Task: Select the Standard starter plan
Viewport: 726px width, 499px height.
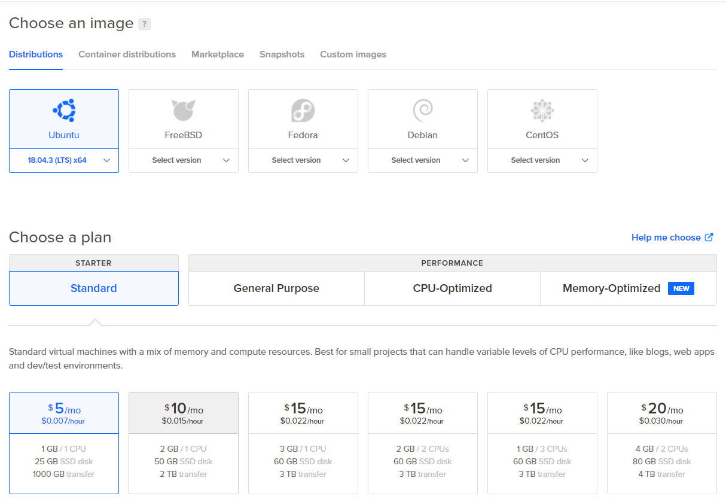Action: pos(94,288)
